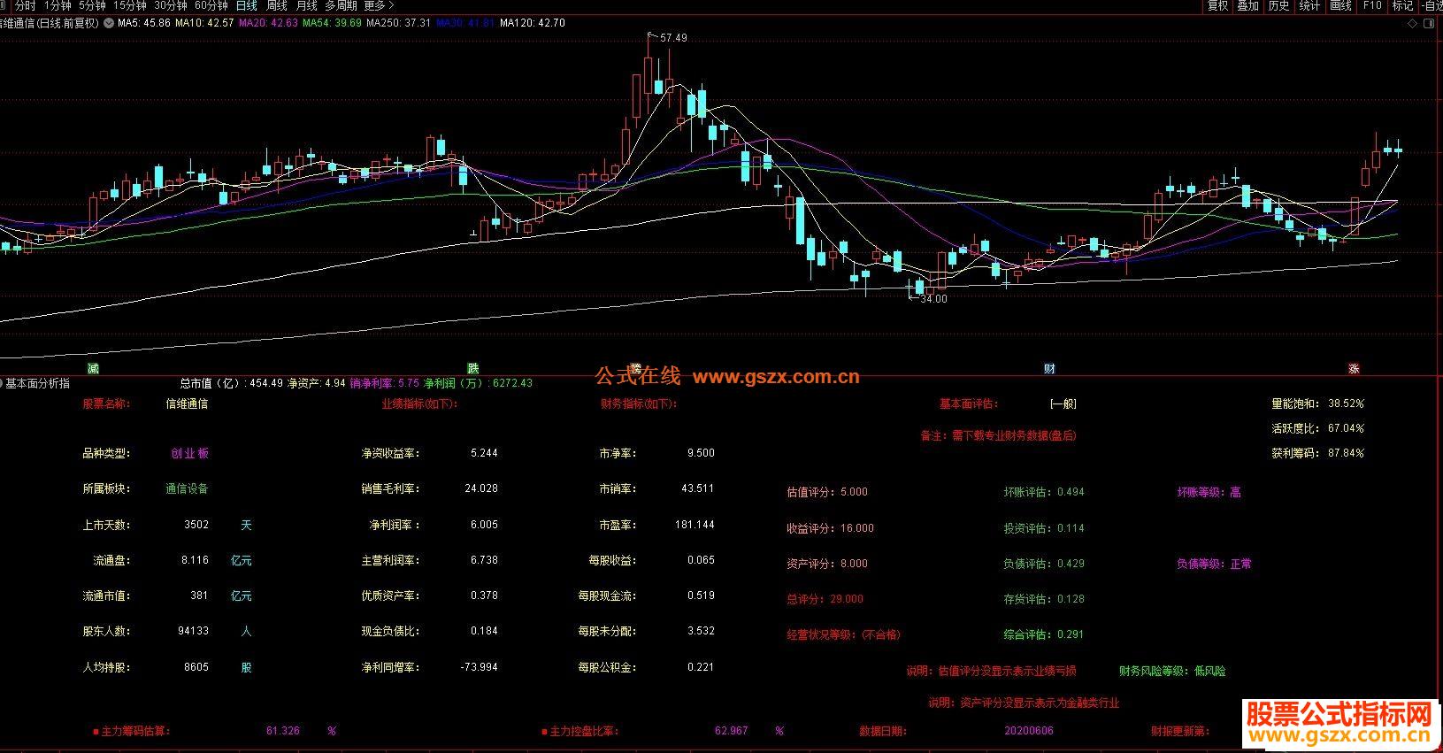The height and width of the screenshot is (753, 1443).
Task: Click the www.gszx.com.cn link at chart center
Action: tap(776, 378)
